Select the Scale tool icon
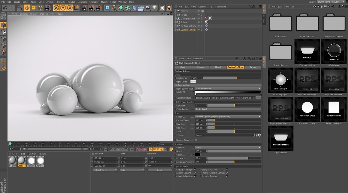 (34, 8)
